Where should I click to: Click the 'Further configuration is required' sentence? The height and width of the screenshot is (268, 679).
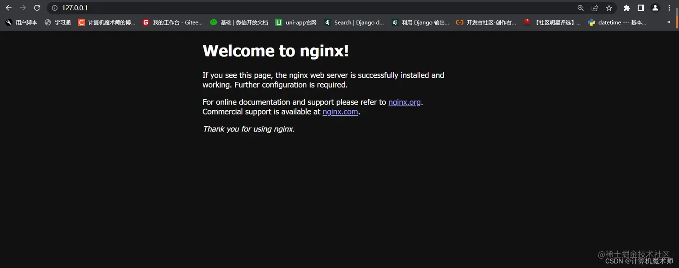coord(291,85)
